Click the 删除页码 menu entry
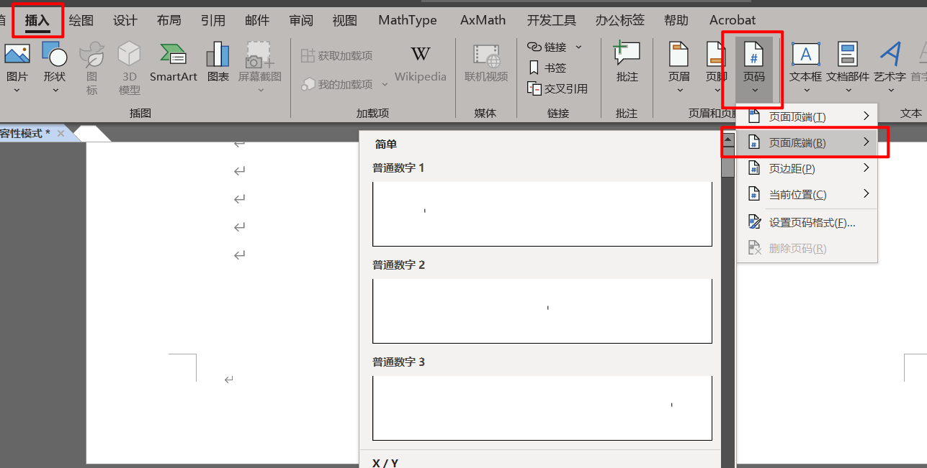Image resolution: width=927 pixels, height=468 pixels. click(x=807, y=248)
